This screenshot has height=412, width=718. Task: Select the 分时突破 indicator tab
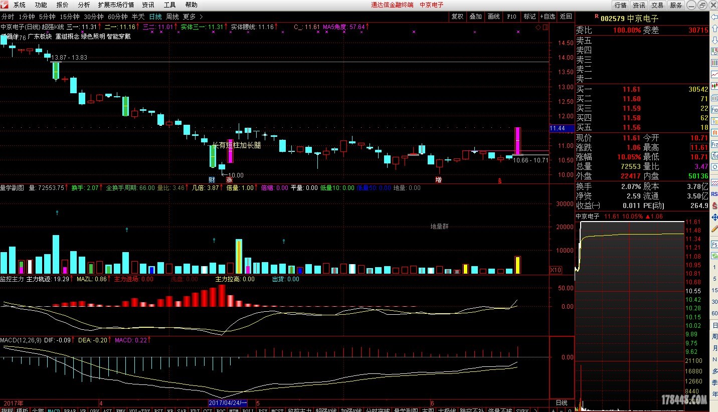point(378,410)
